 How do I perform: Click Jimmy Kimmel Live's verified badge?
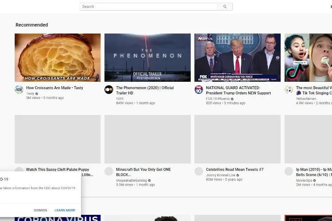[238, 175]
